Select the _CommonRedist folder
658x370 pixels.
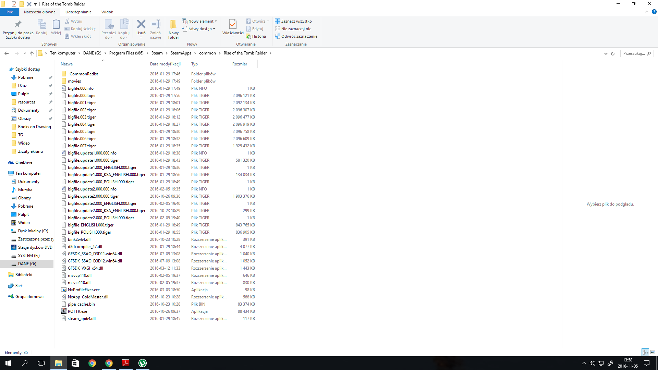click(83, 74)
